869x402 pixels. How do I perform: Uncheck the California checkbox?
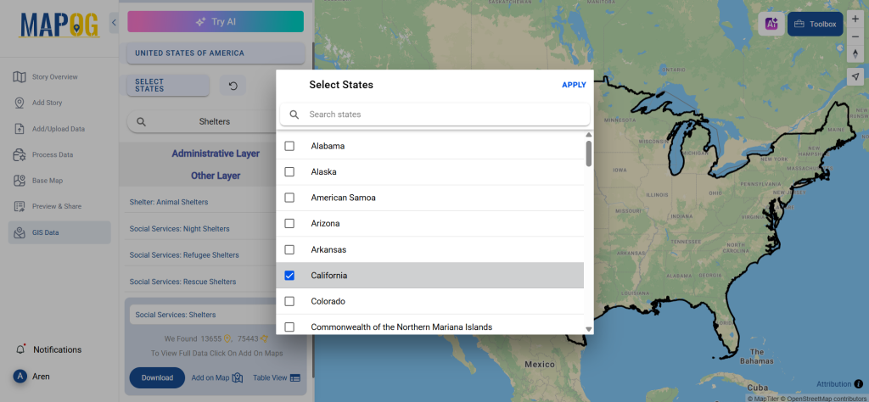click(289, 276)
